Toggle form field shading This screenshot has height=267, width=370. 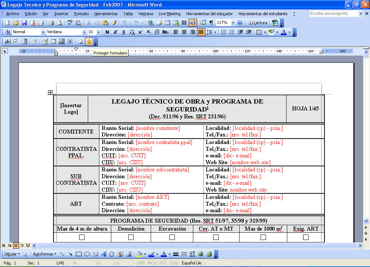pyautogui.click(x=70, y=42)
